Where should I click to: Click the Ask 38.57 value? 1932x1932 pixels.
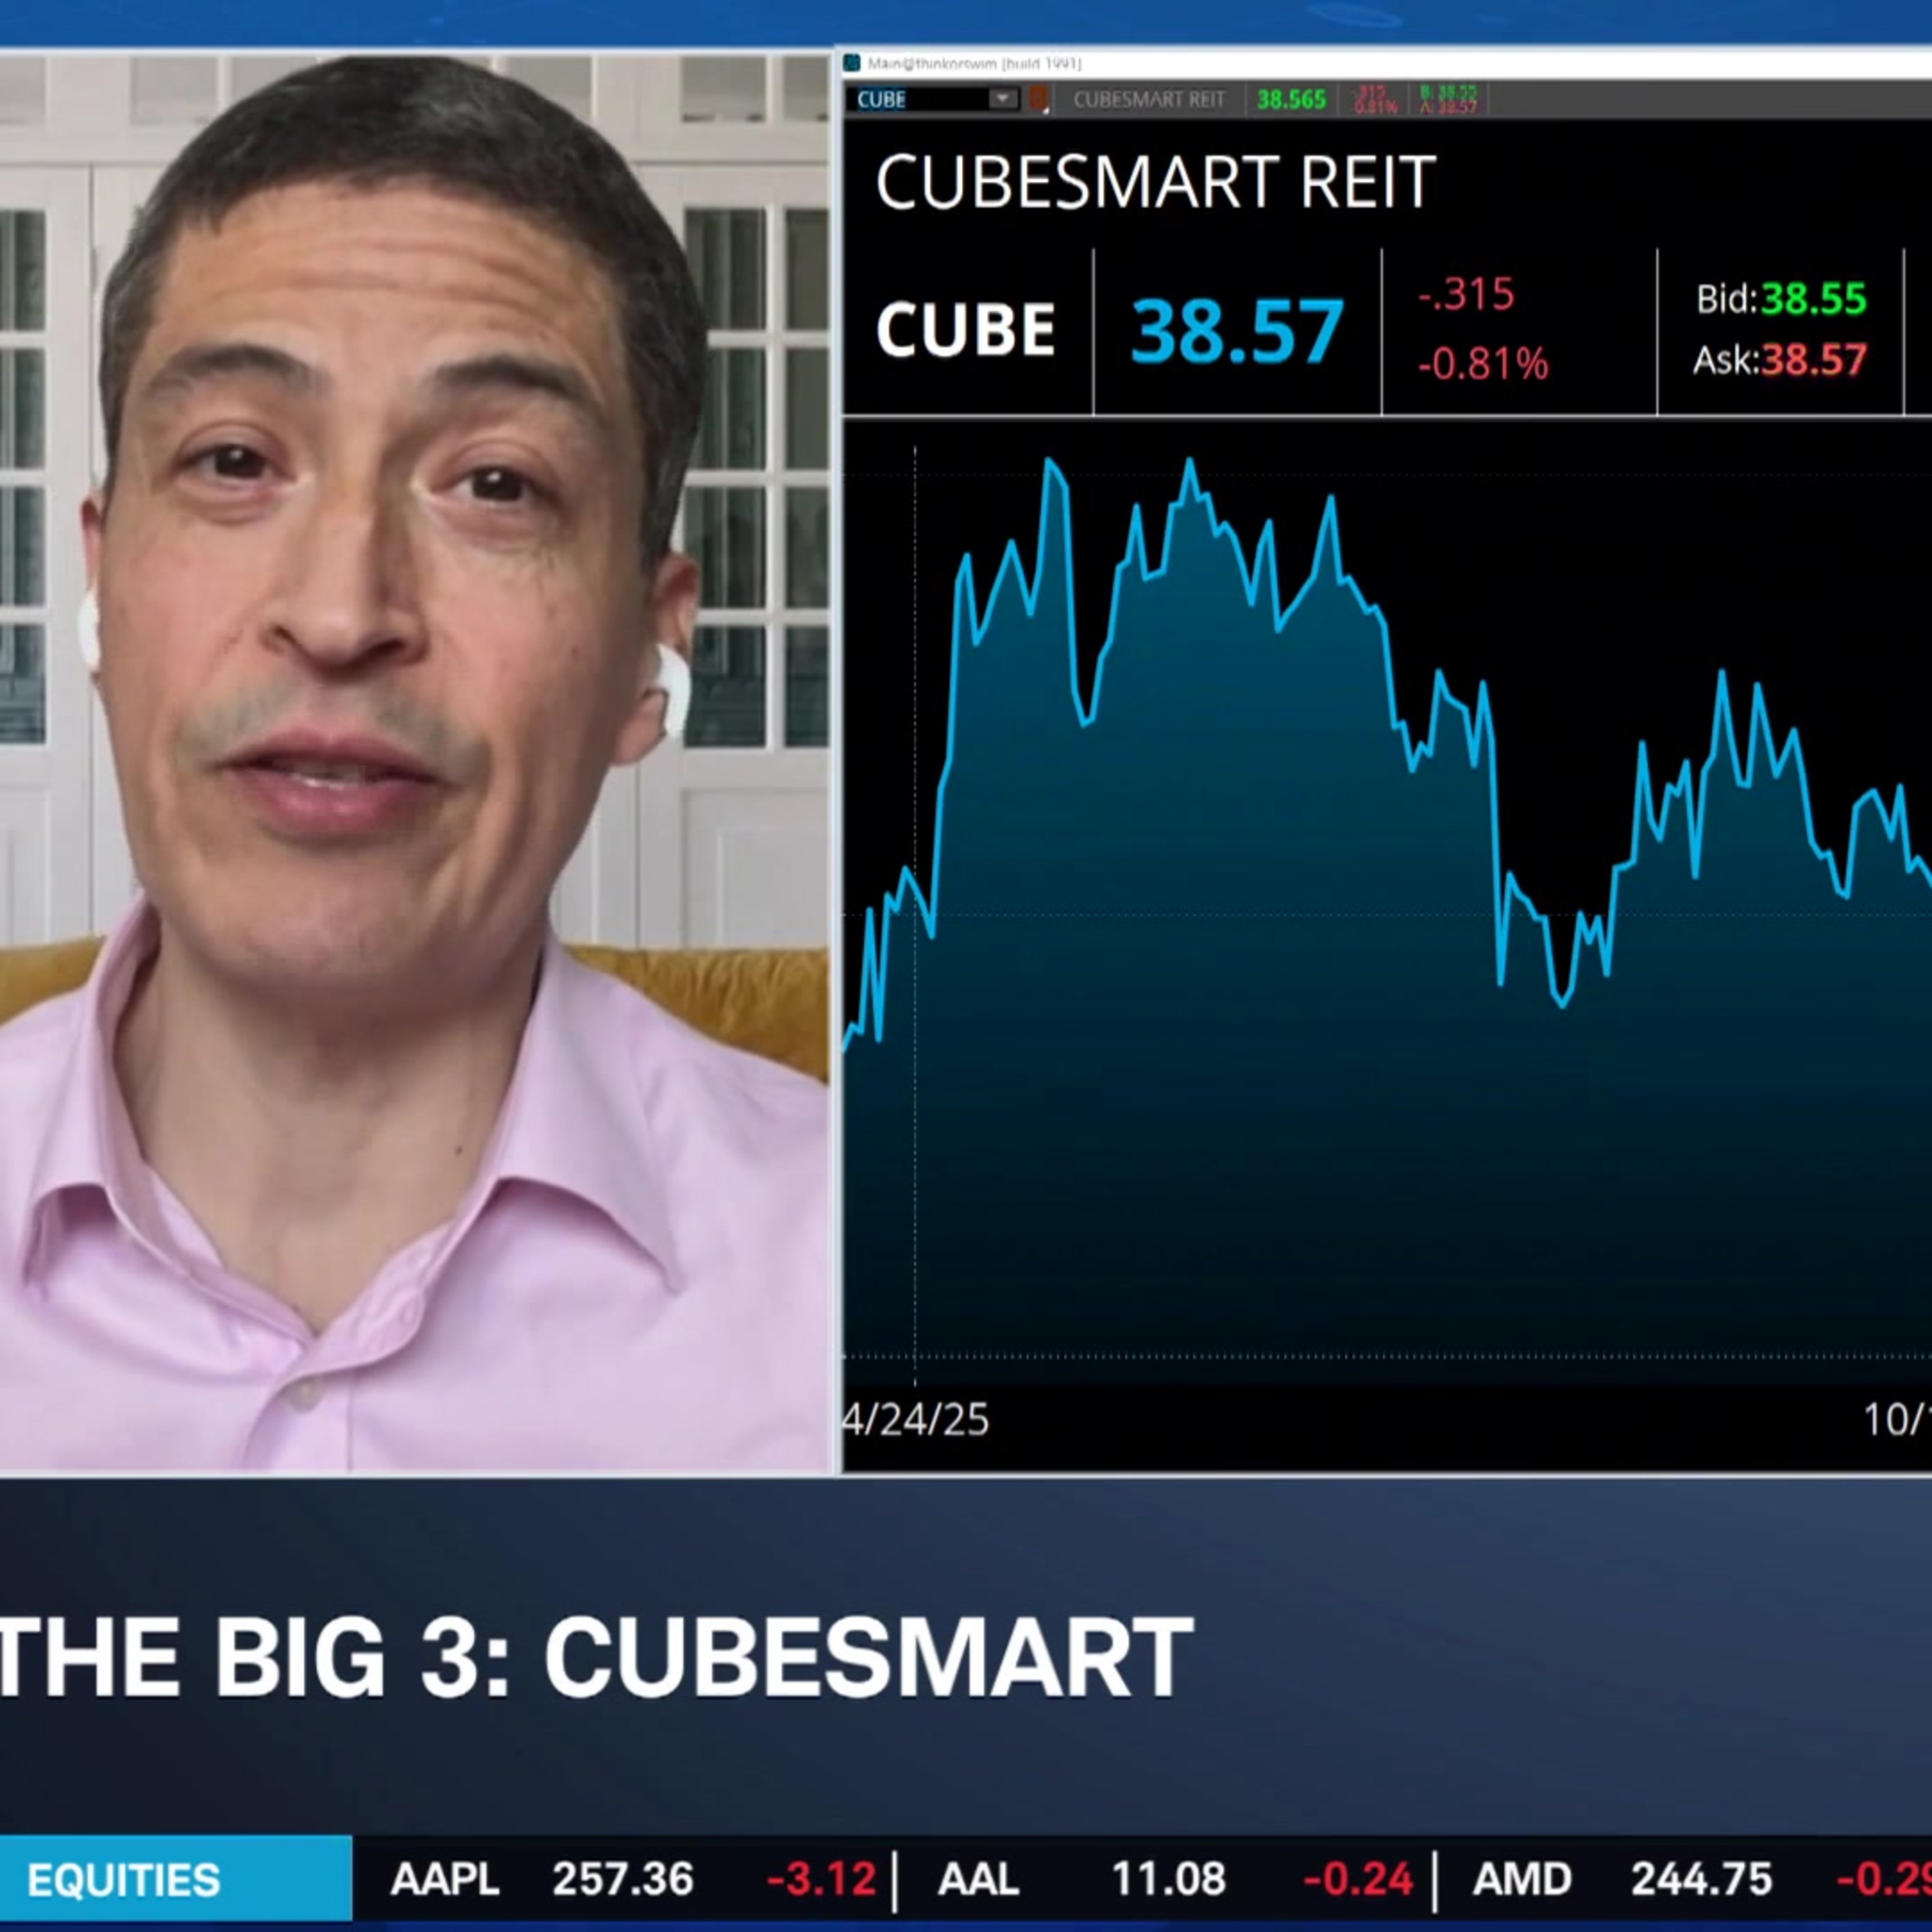tap(1813, 359)
